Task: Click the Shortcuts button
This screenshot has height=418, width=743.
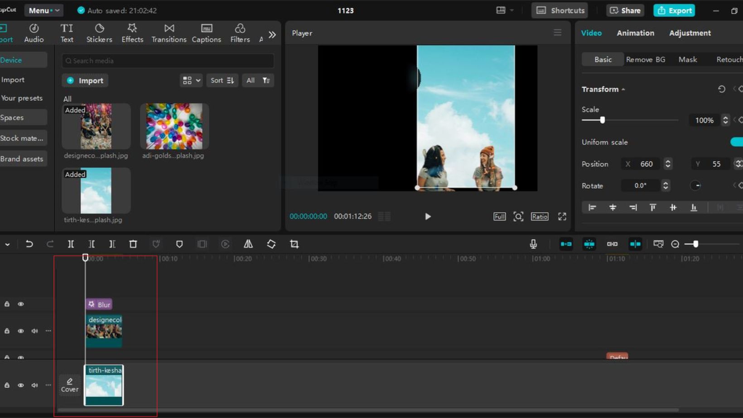Action: click(x=560, y=10)
